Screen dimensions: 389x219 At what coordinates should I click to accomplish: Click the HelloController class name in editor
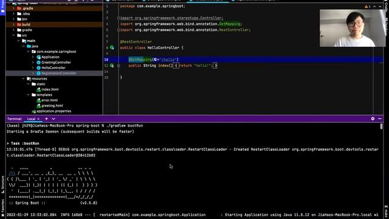(x=163, y=47)
